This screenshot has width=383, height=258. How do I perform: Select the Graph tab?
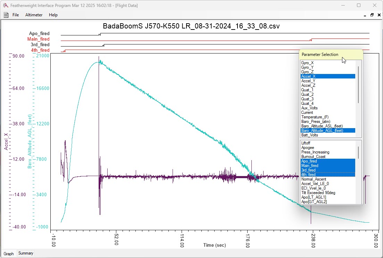9,254
